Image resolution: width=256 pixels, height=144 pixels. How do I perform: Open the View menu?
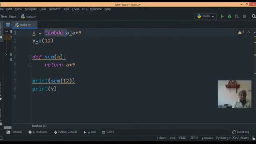(18, 9)
